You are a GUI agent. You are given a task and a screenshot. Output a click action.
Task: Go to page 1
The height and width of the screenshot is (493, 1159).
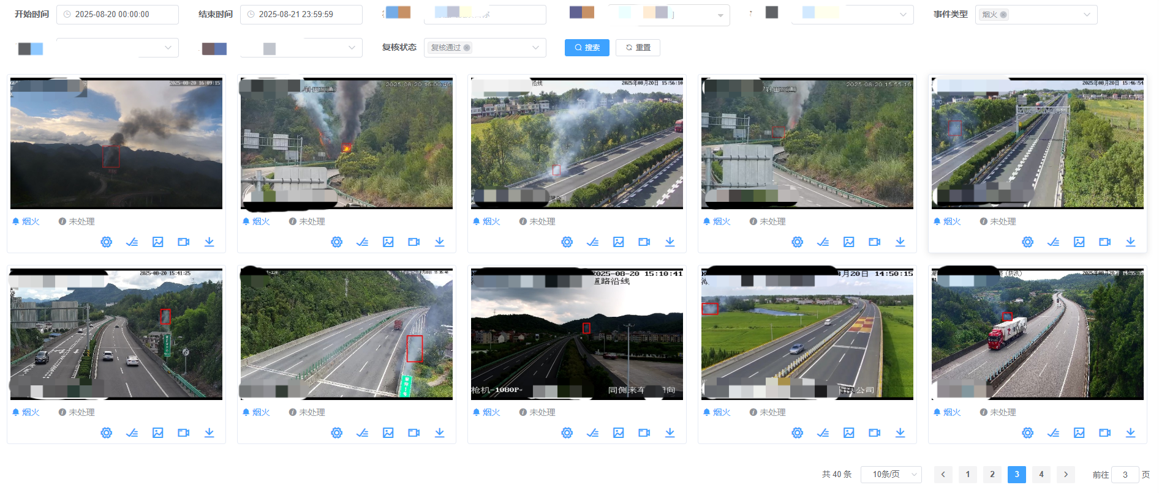tap(968, 475)
